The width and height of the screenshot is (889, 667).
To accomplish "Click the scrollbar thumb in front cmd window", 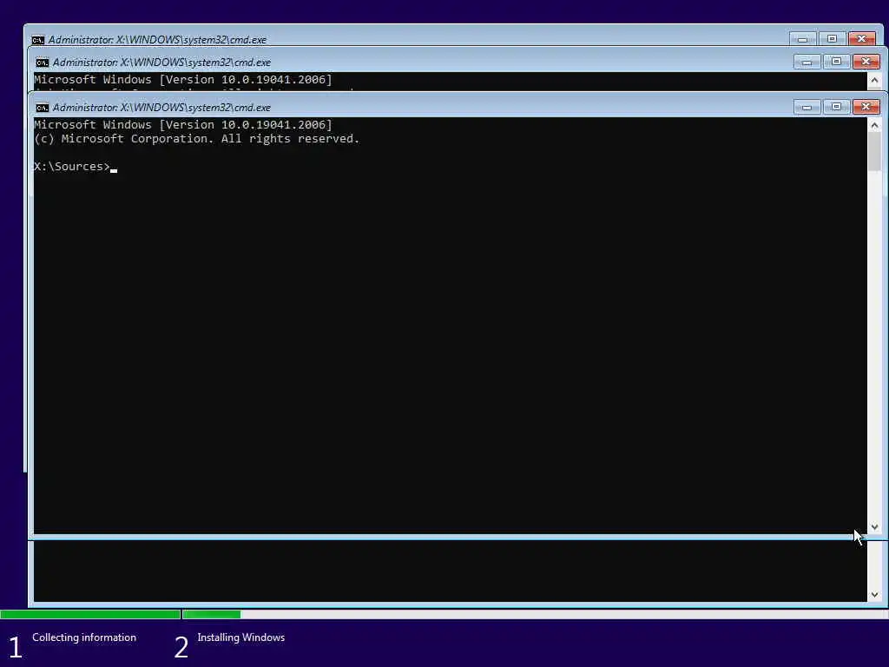I will pos(874,151).
